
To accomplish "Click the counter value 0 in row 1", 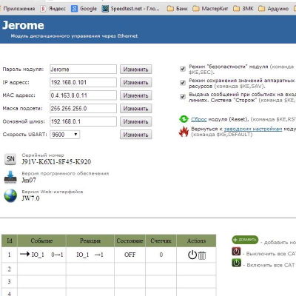I will coord(161,255).
